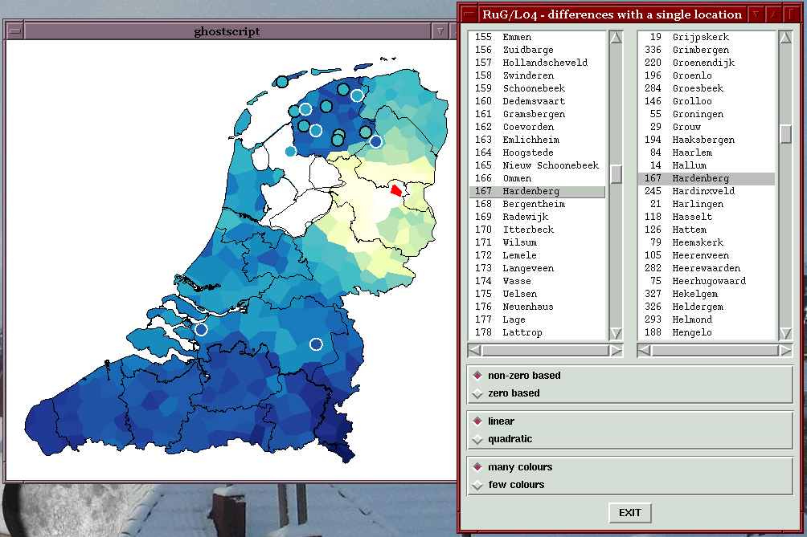Select 118 Hasselt in alphabetical list
Screen dimensions: 807x537
pos(707,217)
